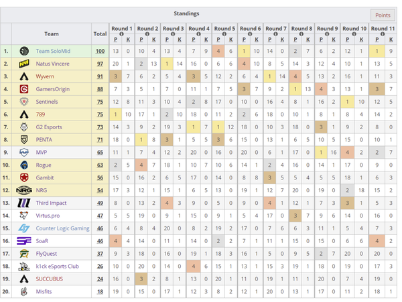Click the info icon under Round 4

point(199,33)
